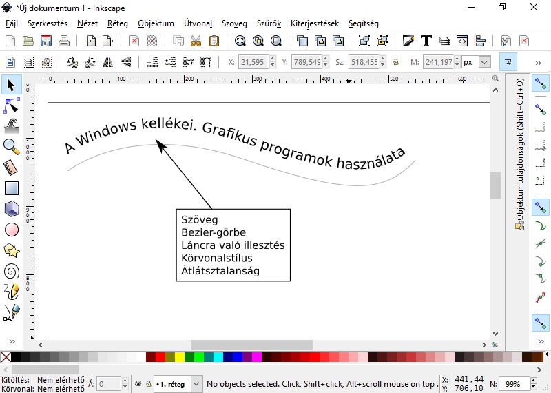The image size is (551, 393).
Task: Cut selection with scissors icon
Action: click(x=196, y=41)
